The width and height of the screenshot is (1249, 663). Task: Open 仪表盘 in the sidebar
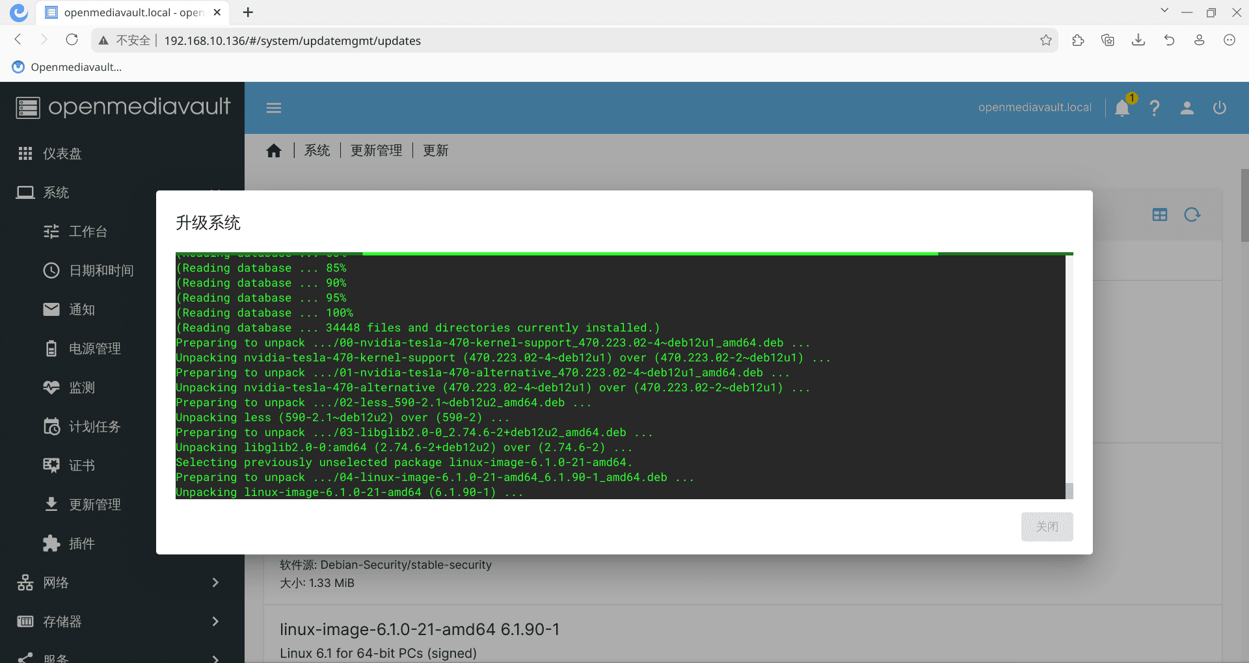(62, 153)
